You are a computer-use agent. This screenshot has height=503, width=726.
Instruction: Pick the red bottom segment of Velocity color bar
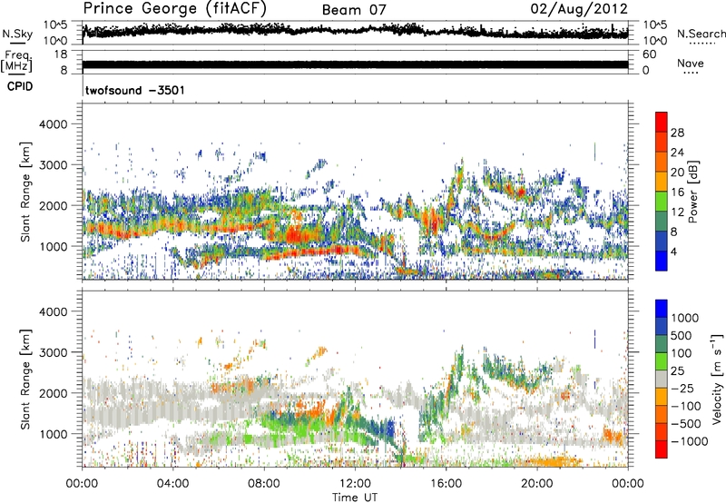click(x=662, y=449)
